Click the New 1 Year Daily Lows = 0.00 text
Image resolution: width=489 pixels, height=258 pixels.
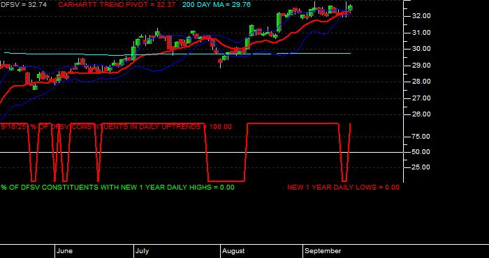344,188
